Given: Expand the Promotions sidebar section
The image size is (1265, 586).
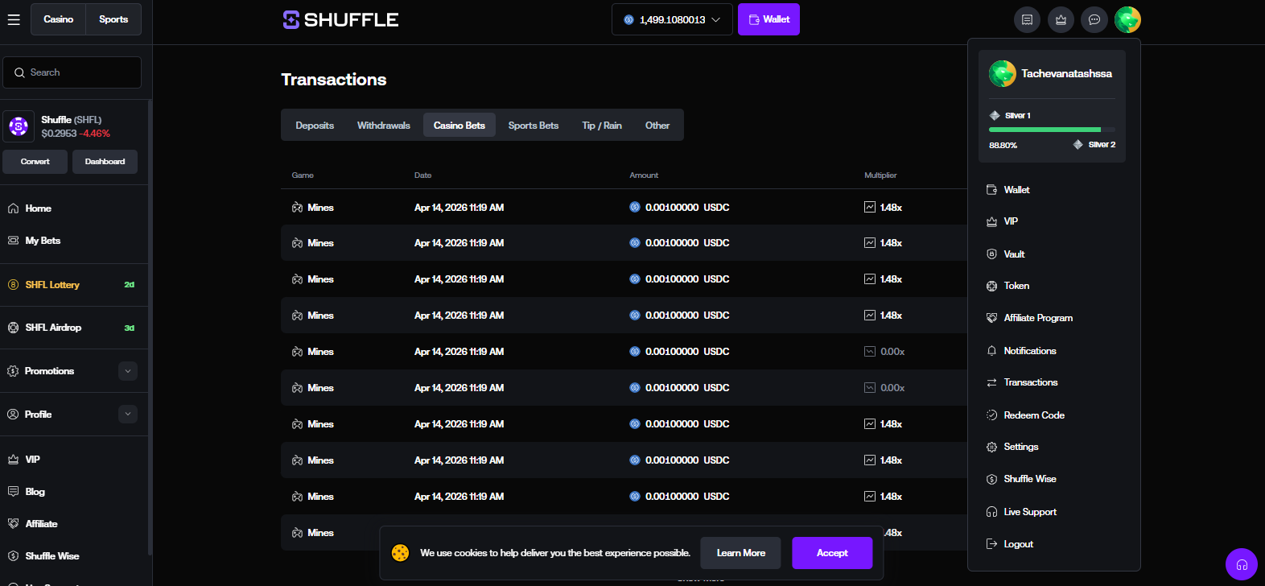Looking at the screenshot, I should [128, 371].
